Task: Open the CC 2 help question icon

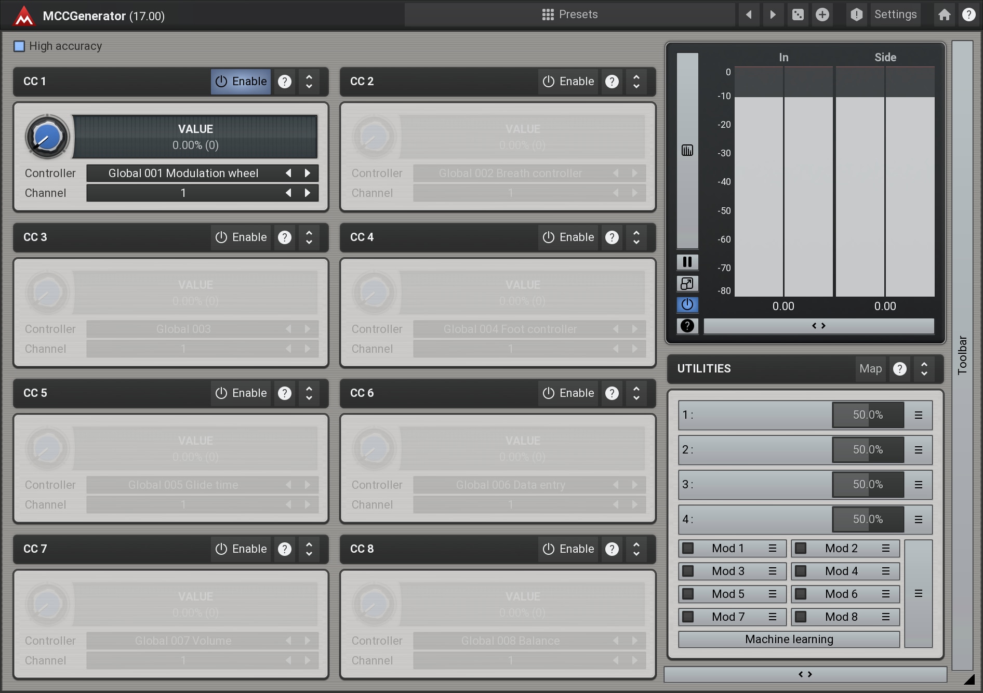Action: 612,82
